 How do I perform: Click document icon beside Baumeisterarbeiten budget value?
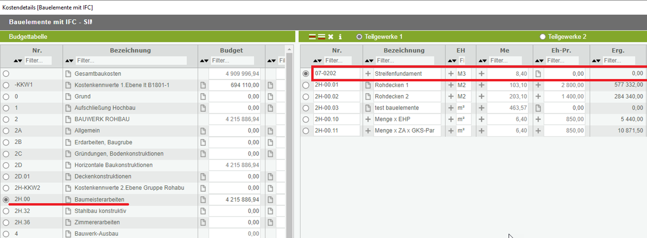203,199
